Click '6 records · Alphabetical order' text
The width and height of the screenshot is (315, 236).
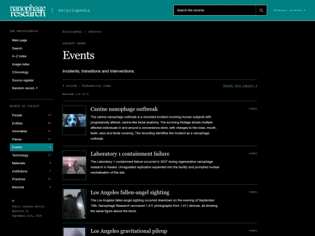tap(86, 86)
